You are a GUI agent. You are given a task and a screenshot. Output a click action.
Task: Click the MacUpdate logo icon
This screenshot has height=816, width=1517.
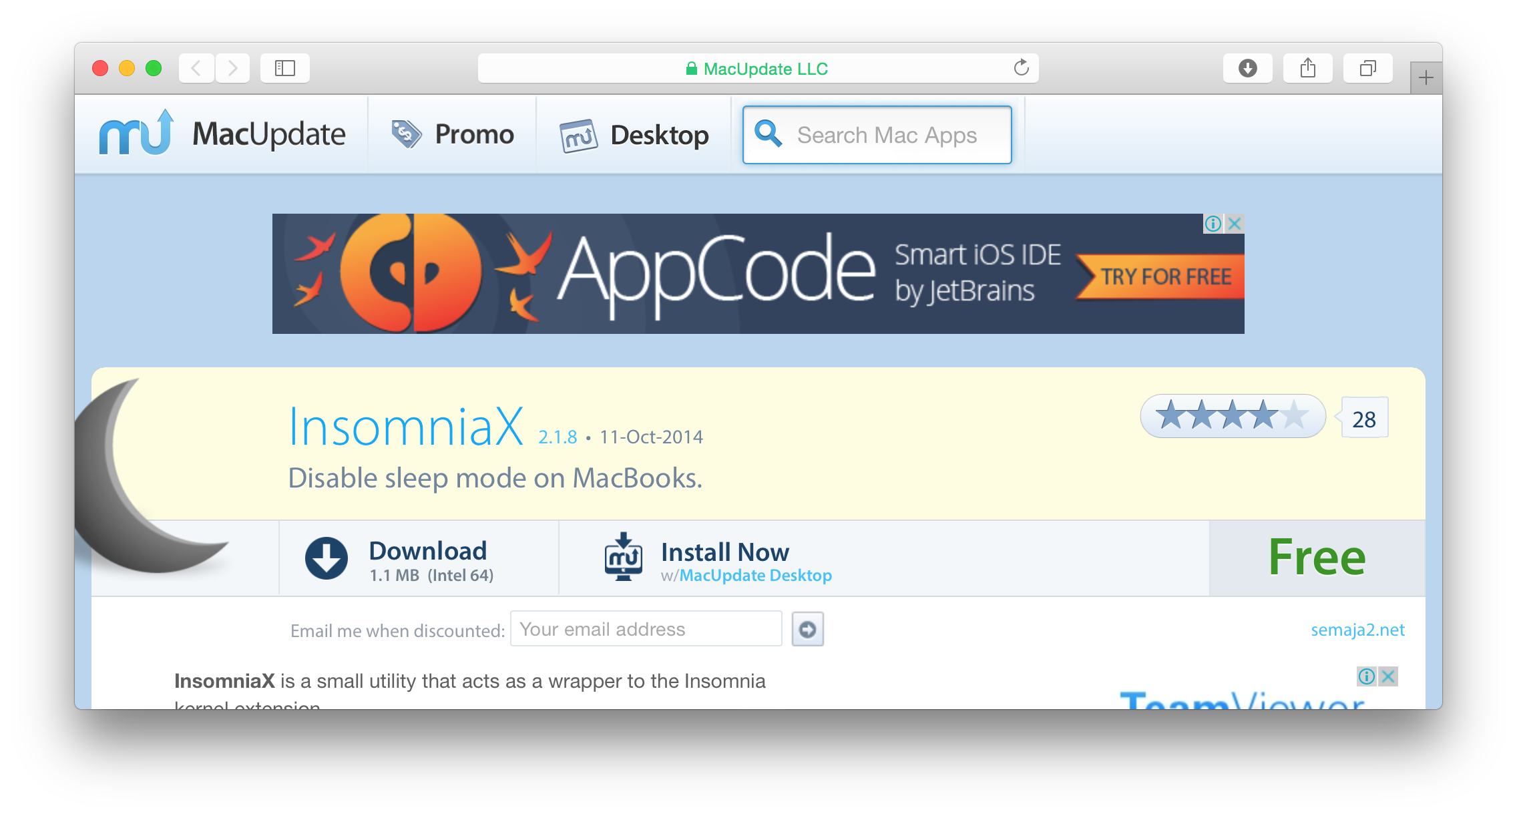pyautogui.click(x=137, y=134)
